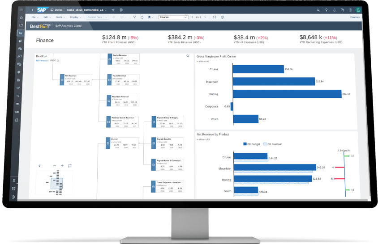The image size is (378, 244).
Task: Open the hamburger main menu
Action: click(21, 10)
